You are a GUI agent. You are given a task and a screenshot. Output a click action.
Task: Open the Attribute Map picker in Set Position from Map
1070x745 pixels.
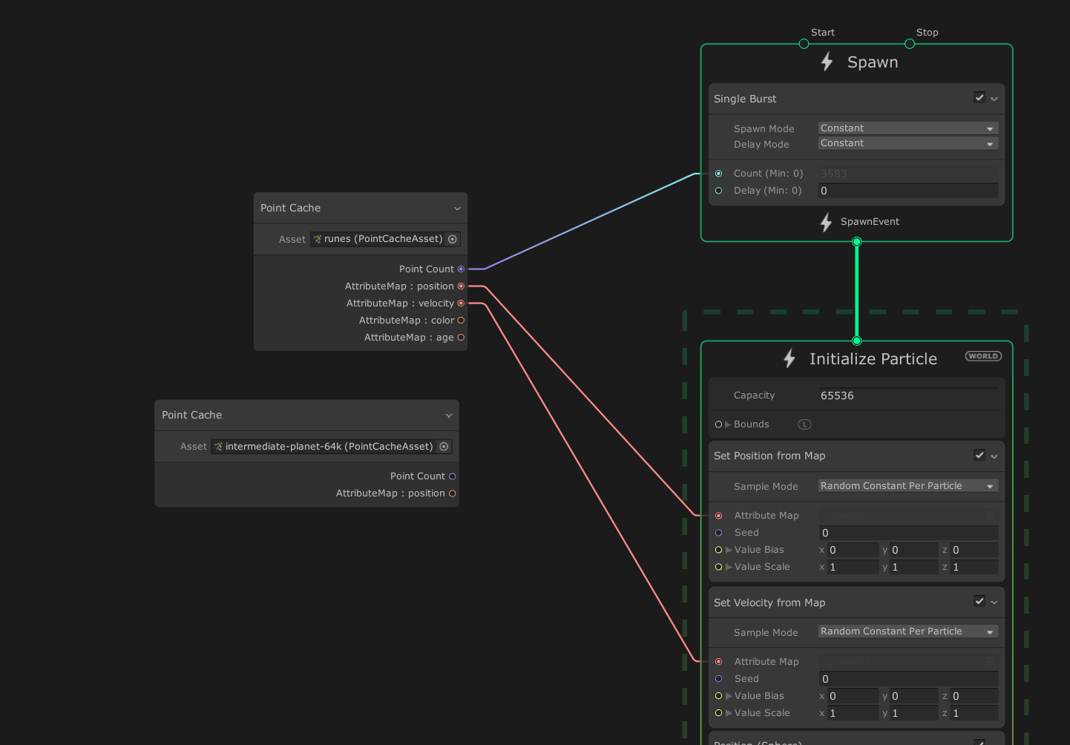pyautogui.click(x=989, y=515)
